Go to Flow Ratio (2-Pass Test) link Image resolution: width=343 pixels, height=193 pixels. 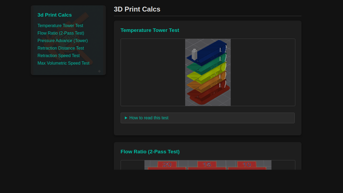click(x=61, y=33)
